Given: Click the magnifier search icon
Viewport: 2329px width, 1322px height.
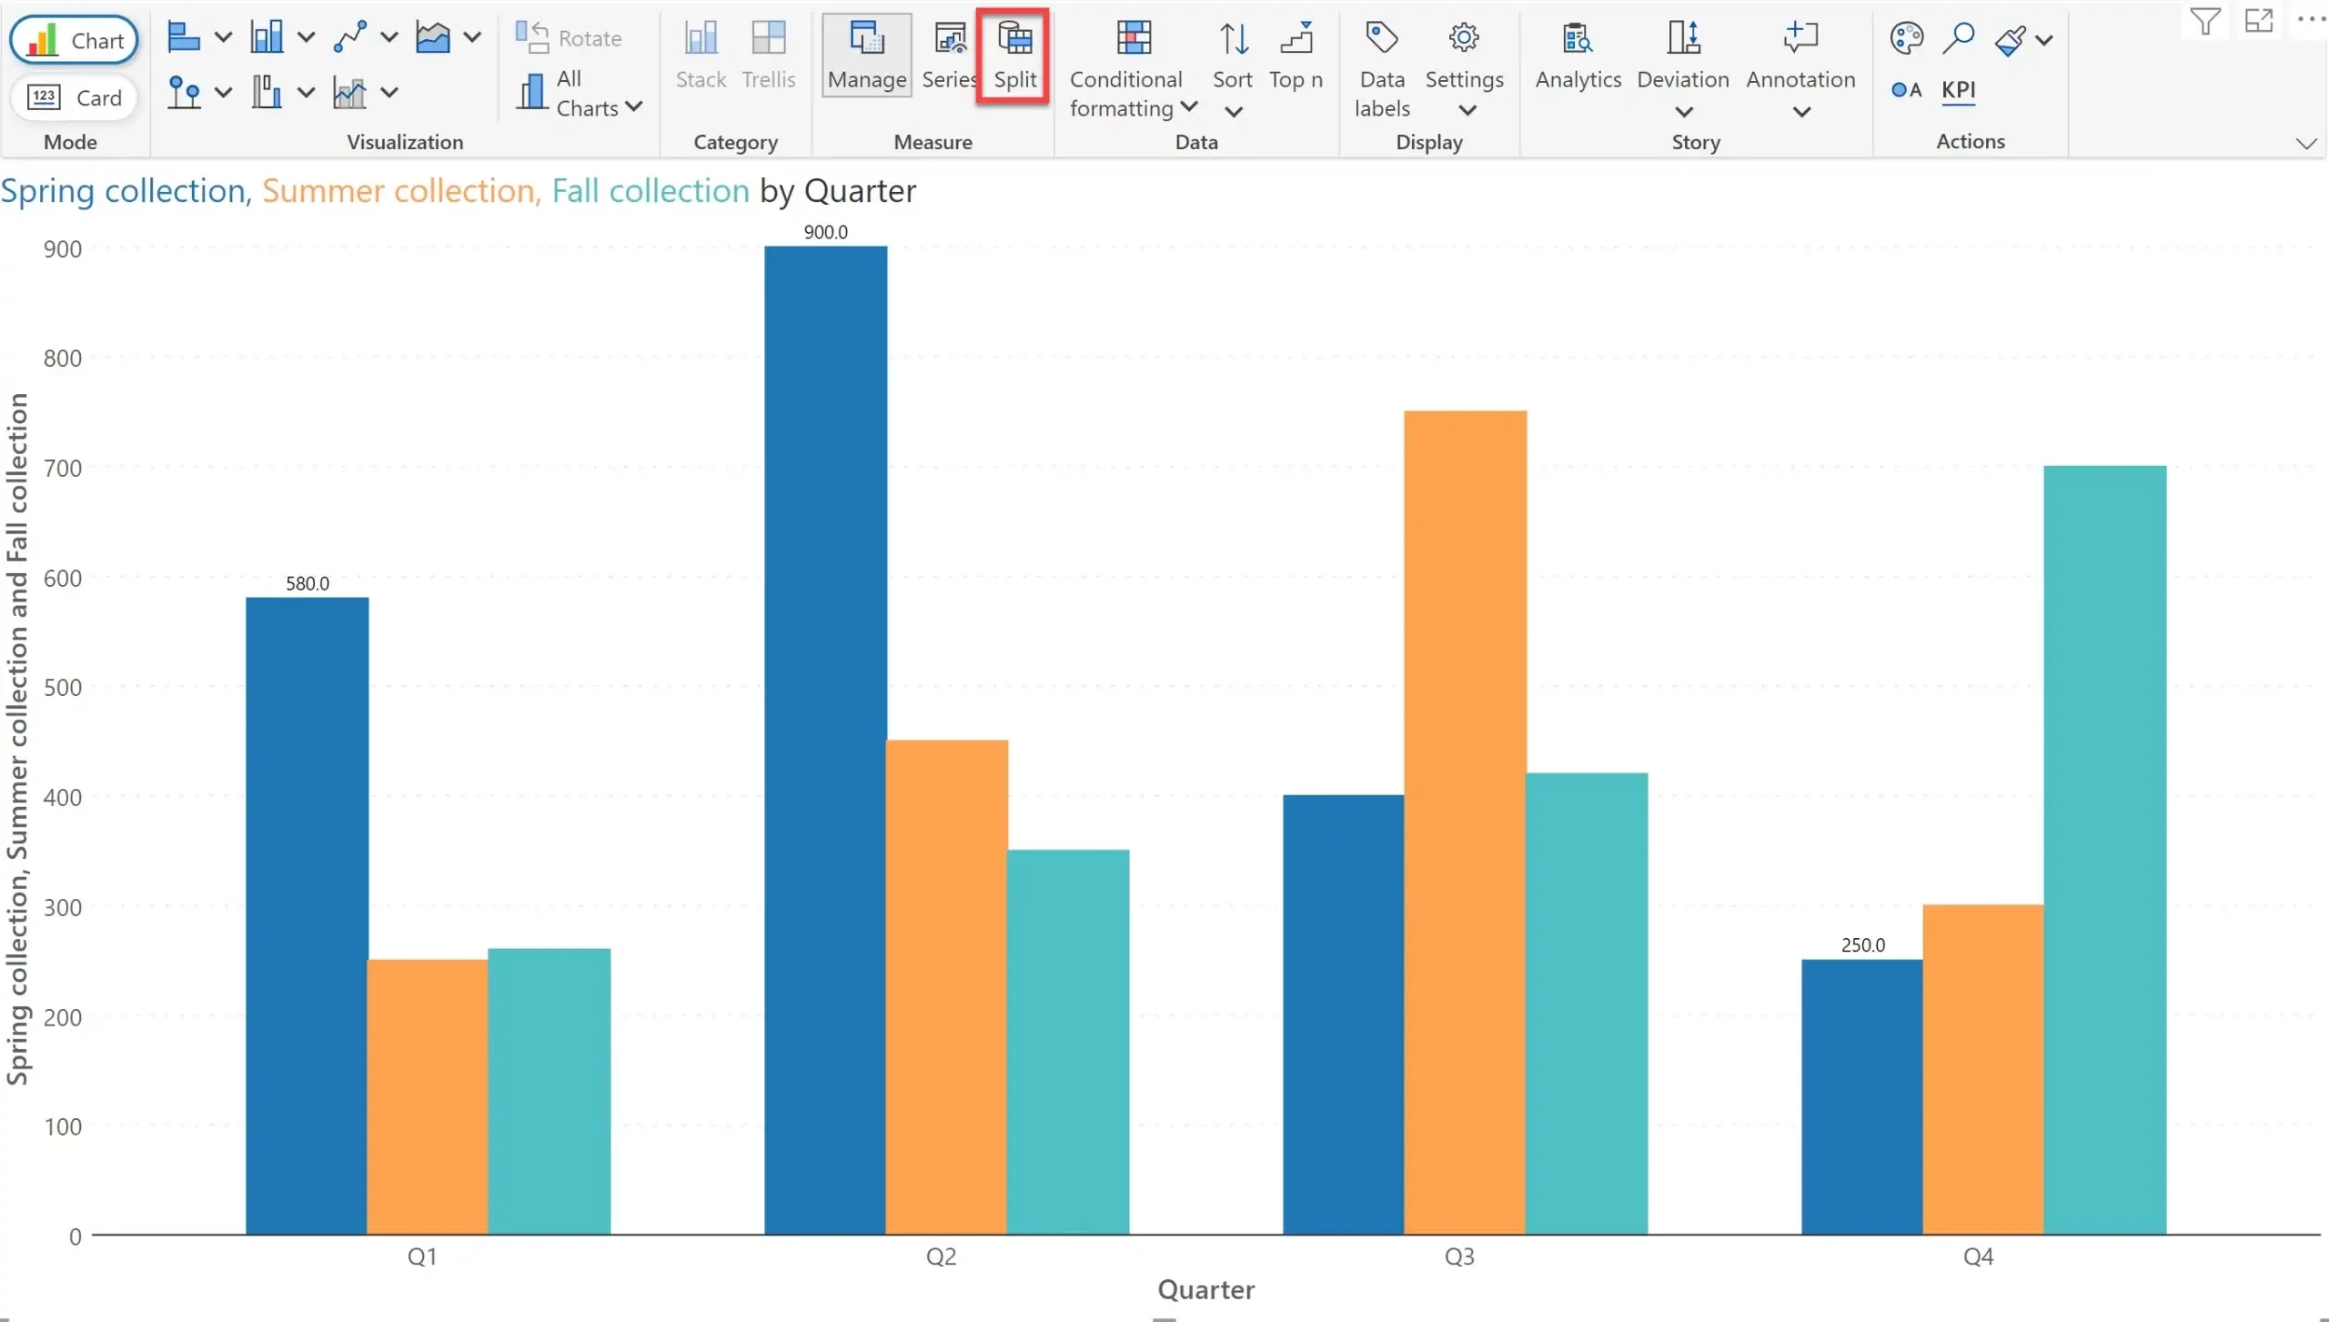Looking at the screenshot, I should (1958, 38).
